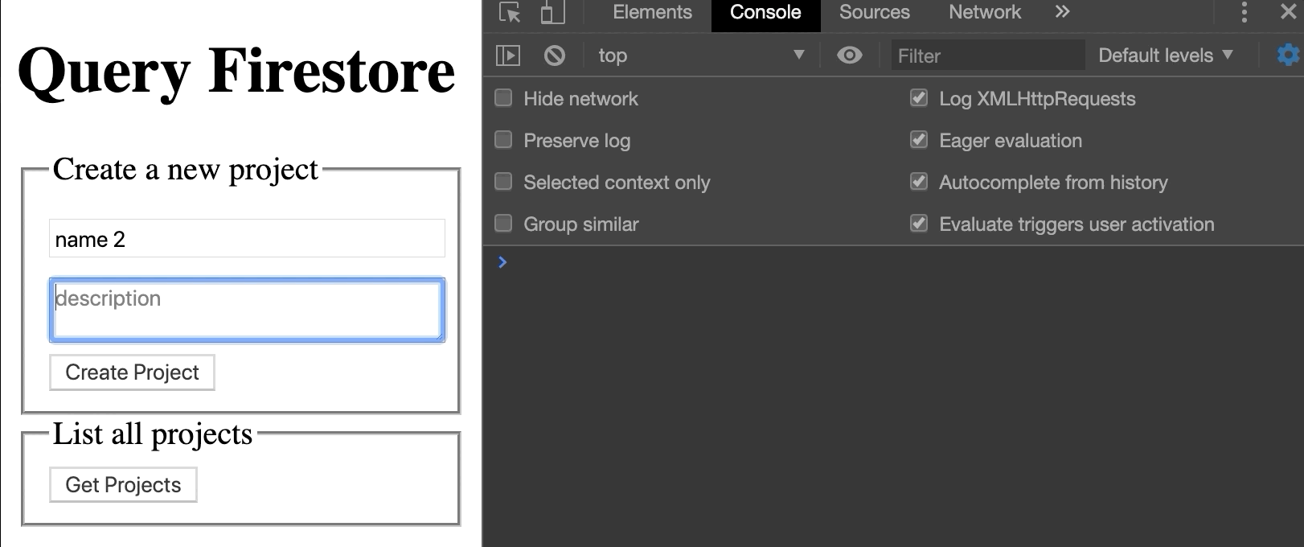1304x547 pixels.
Task: Switch to the Elements tab
Action: coord(652,12)
